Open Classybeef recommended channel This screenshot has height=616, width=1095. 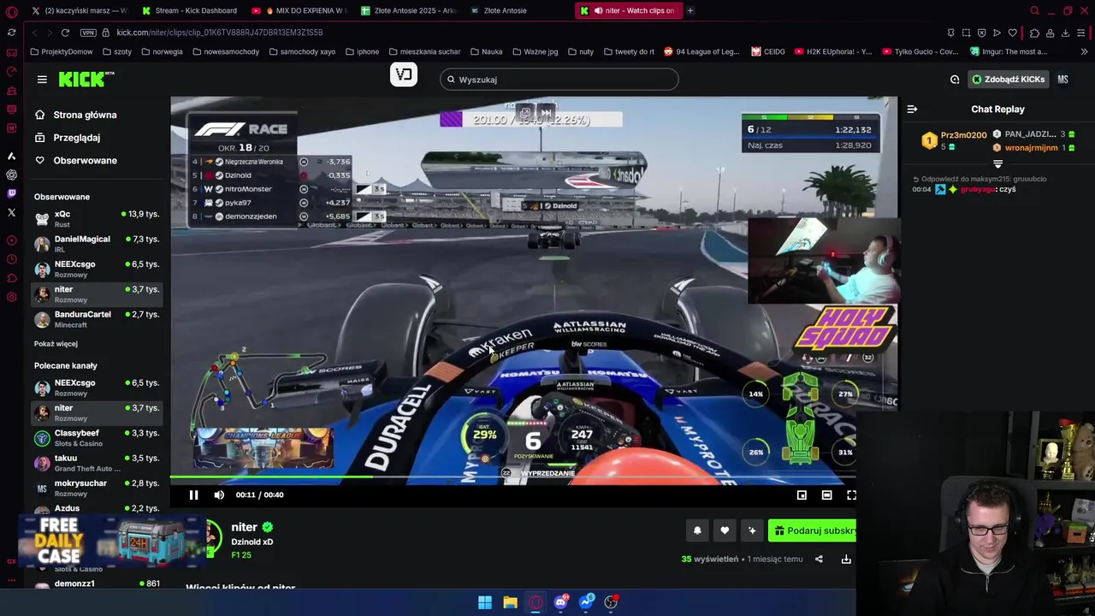coord(97,438)
